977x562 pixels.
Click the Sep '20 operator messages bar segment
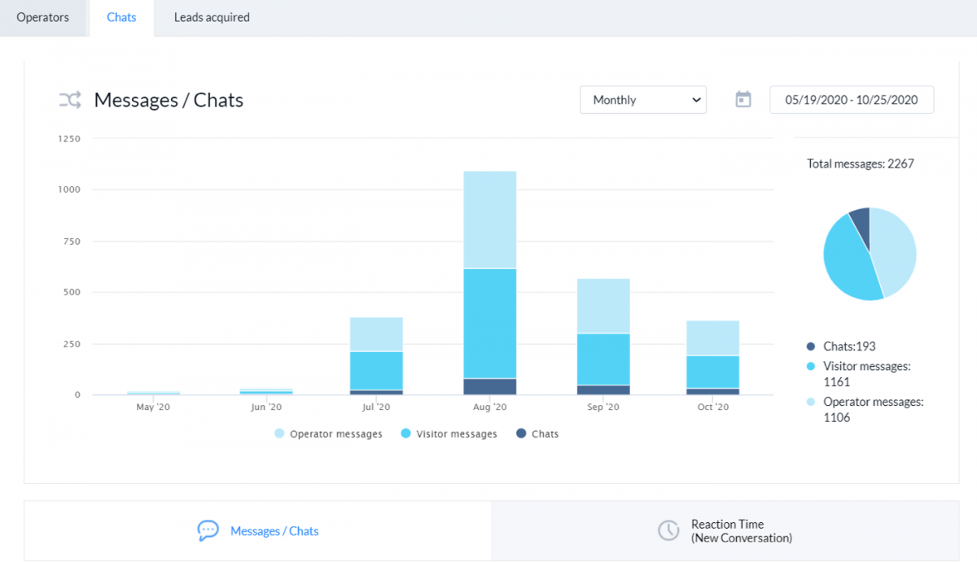(x=603, y=306)
